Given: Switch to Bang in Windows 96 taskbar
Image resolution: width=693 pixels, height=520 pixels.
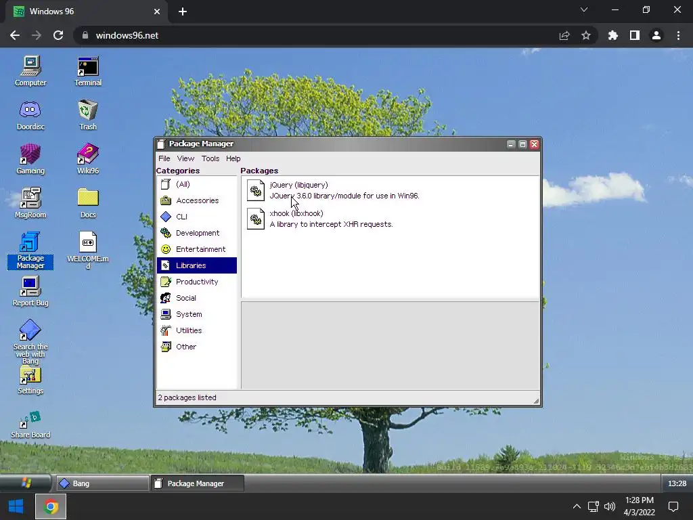Looking at the screenshot, I should (x=103, y=483).
